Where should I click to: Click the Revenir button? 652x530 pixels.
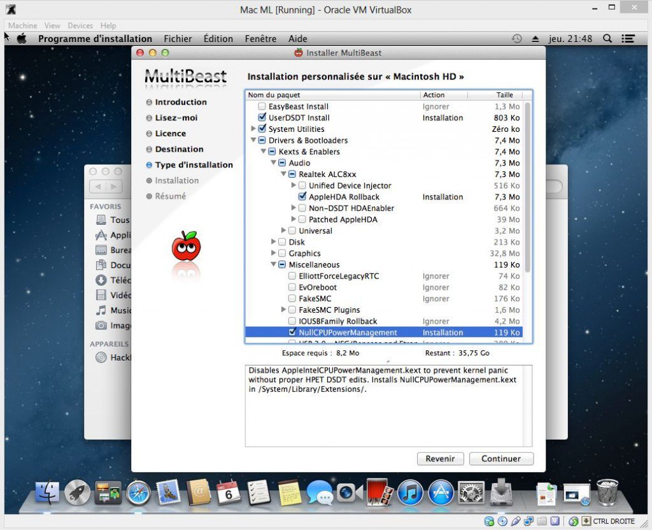click(x=440, y=459)
